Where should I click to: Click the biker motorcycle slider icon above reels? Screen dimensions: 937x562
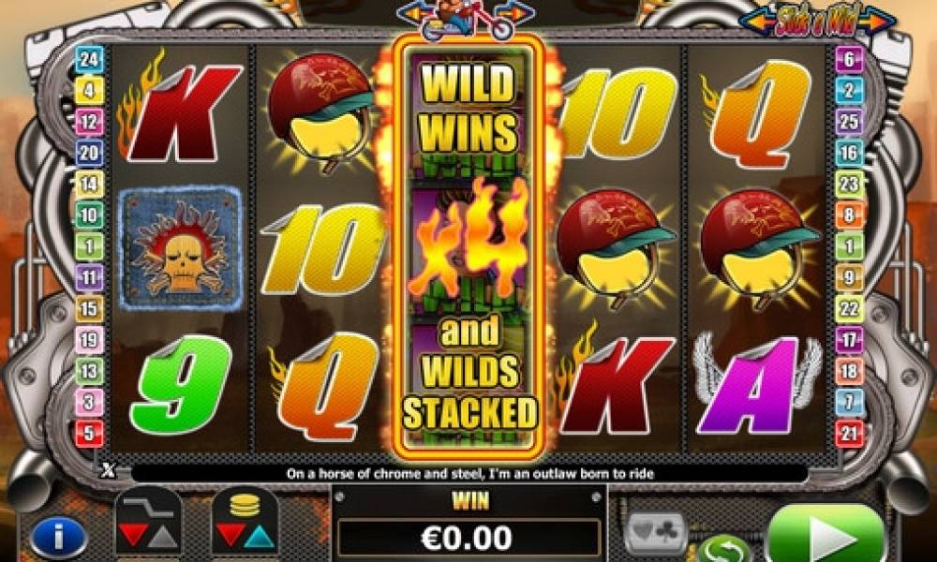tap(467, 19)
